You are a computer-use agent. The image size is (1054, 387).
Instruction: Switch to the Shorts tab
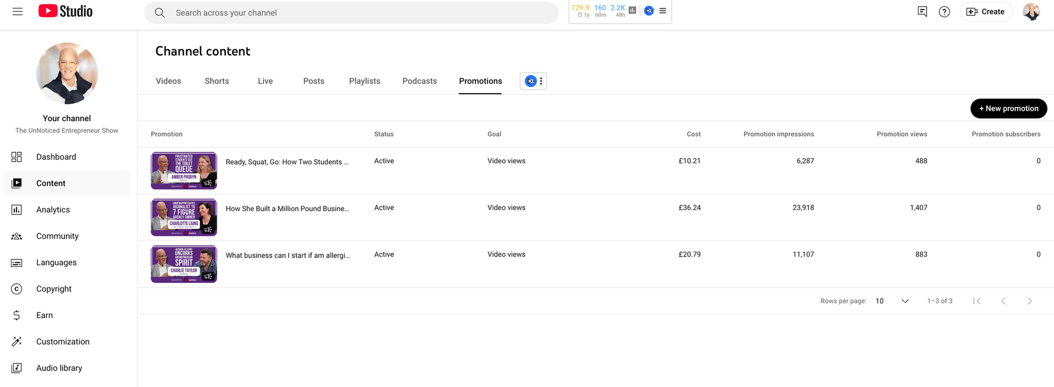[x=217, y=81]
